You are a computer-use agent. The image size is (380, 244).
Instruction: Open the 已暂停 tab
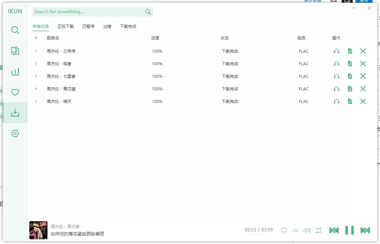tap(88, 27)
